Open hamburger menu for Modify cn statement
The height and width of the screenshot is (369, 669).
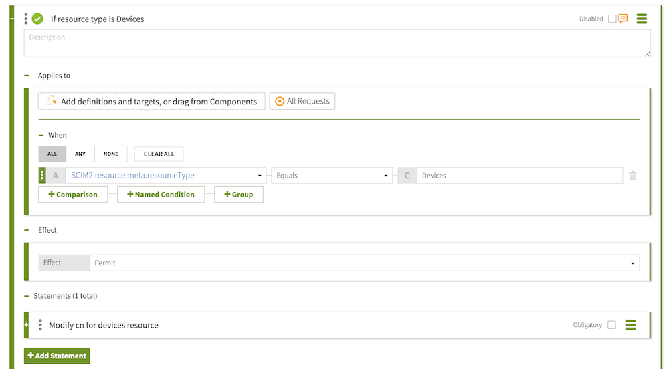point(630,325)
